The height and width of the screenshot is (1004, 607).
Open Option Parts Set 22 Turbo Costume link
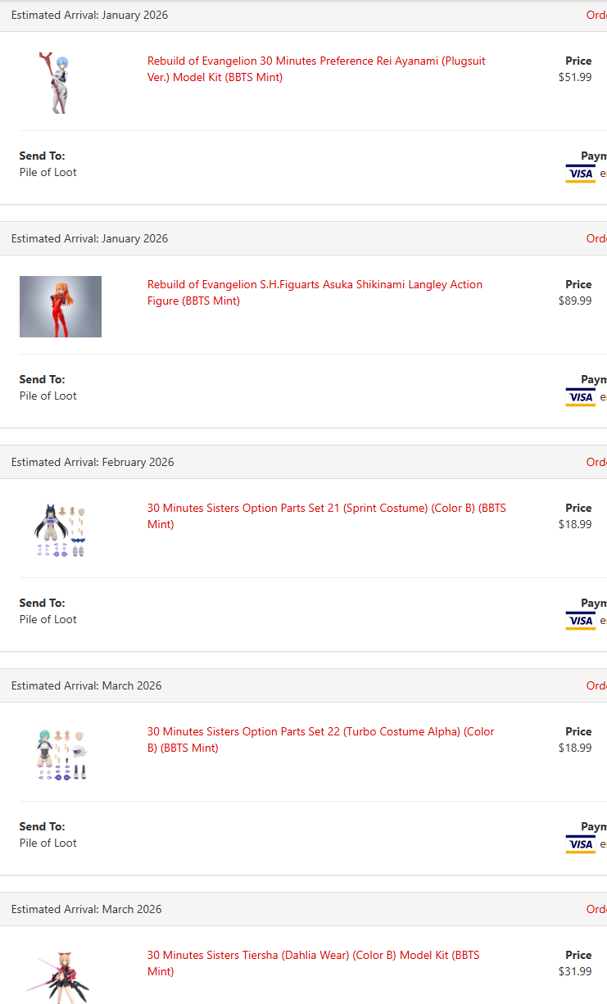tap(321, 739)
